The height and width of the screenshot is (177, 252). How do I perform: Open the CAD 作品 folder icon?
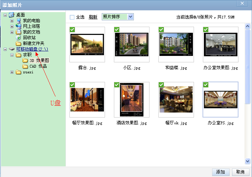pyautogui.click(x=25, y=66)
